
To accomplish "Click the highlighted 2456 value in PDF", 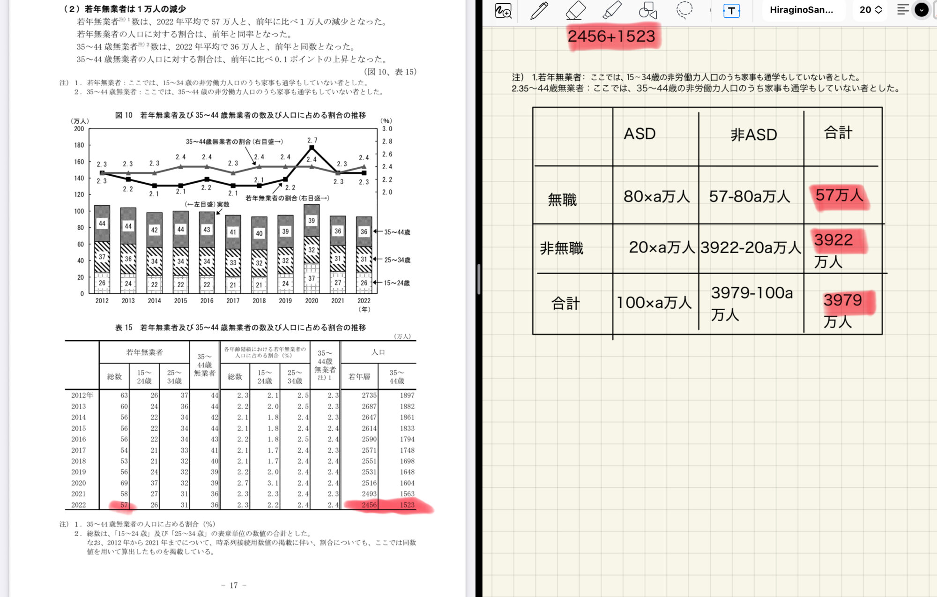I will (x=369, y=505).
